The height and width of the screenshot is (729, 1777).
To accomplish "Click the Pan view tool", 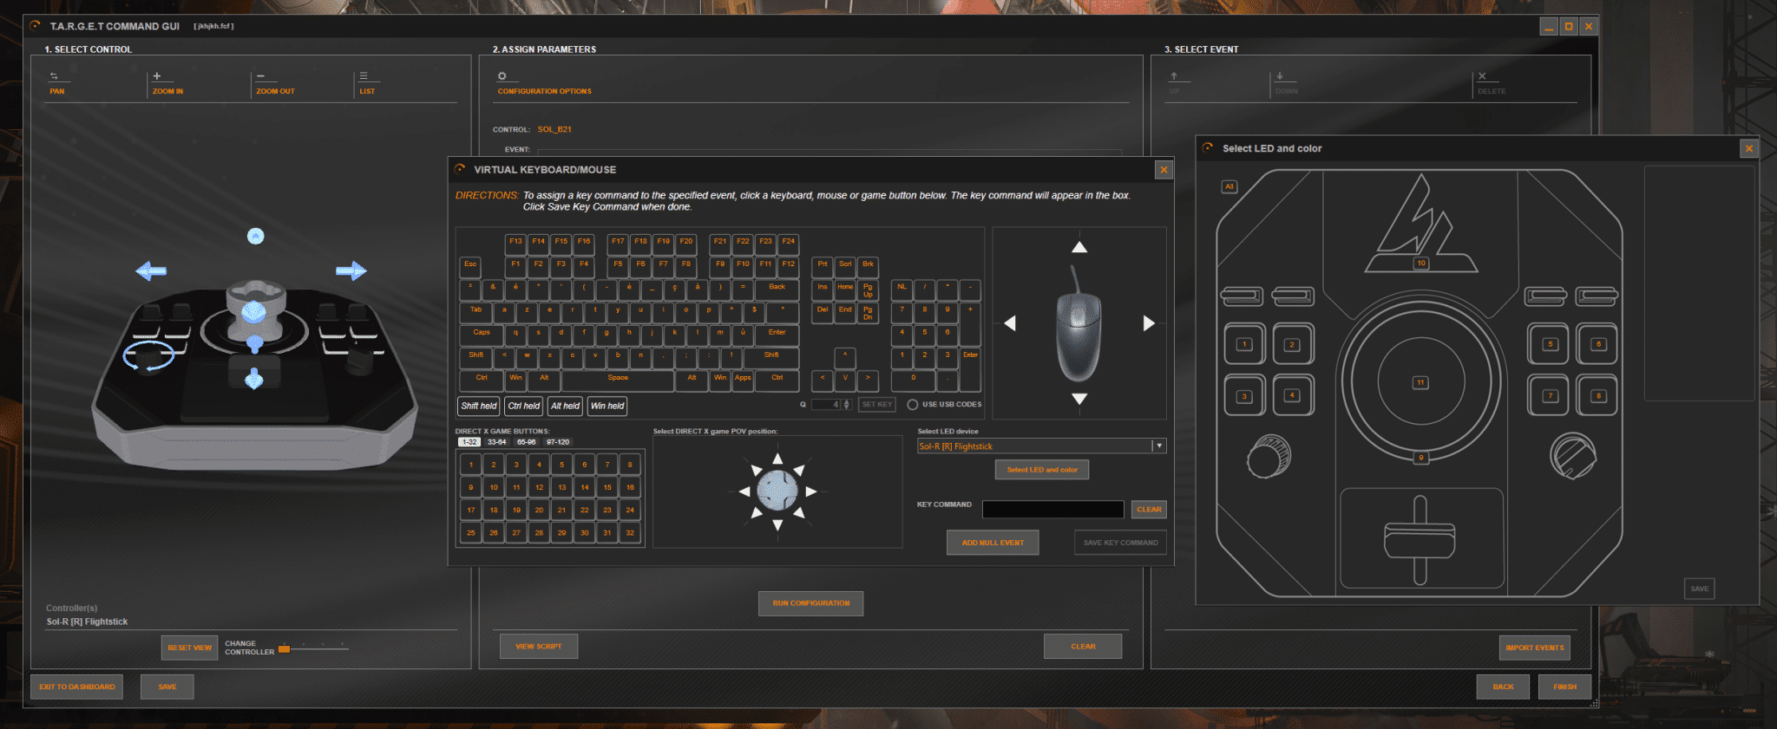I will click(56, 83).
